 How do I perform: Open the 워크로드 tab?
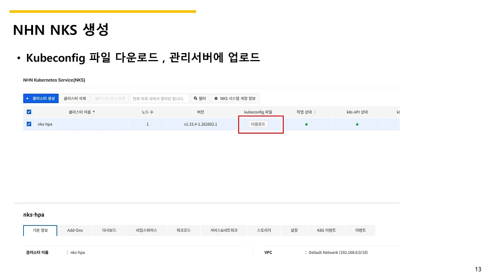183,230
